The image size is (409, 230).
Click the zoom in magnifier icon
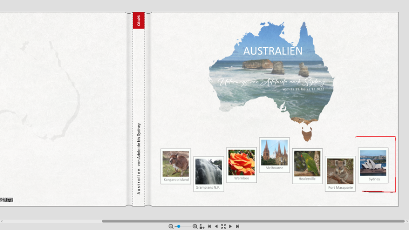[x=195, y=226]
